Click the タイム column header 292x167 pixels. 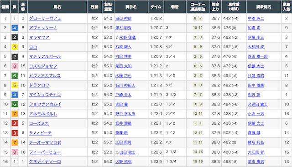point(156,7)
